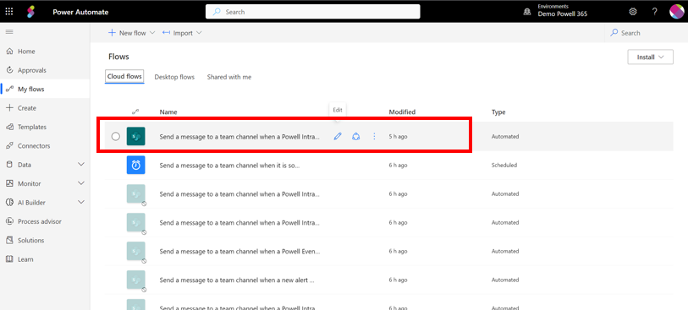Switch to the Shared with me tab
Screen dimensions: 688x310
[x=229, y=77]
